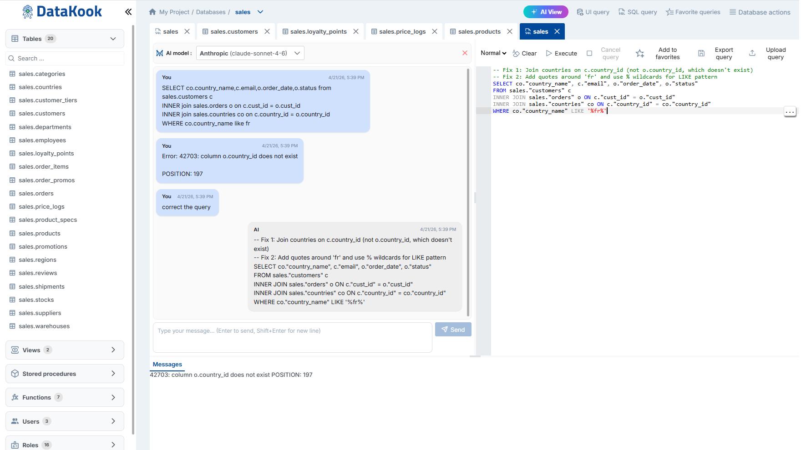Click the Stored procedures cube icon
Screen dimensions: 801x450
click(x=15, y=374)
